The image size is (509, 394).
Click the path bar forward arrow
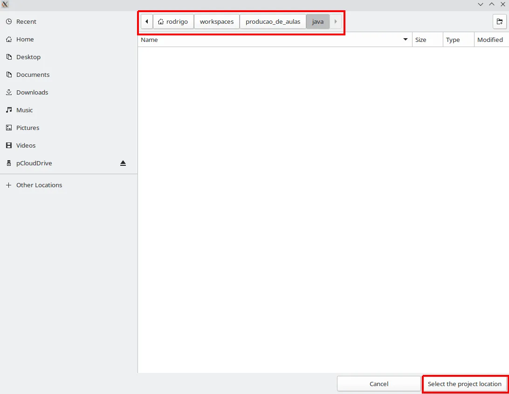point(336,22)
